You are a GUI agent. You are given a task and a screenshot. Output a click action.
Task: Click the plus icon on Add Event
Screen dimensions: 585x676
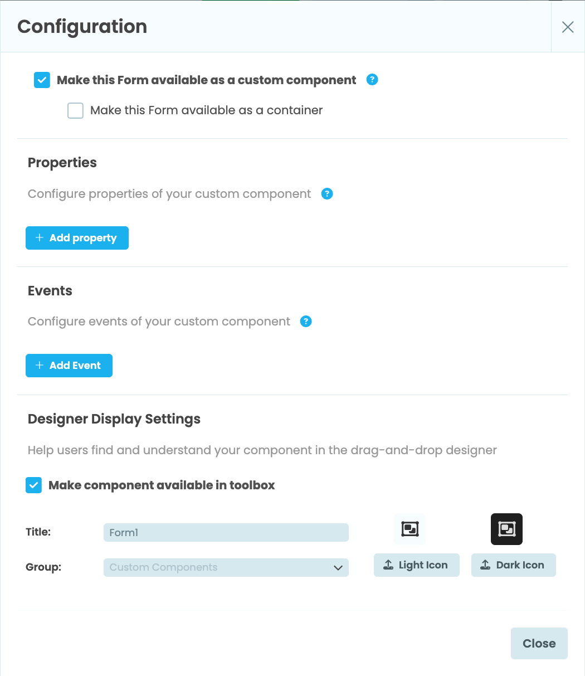(x=39, y=365)
